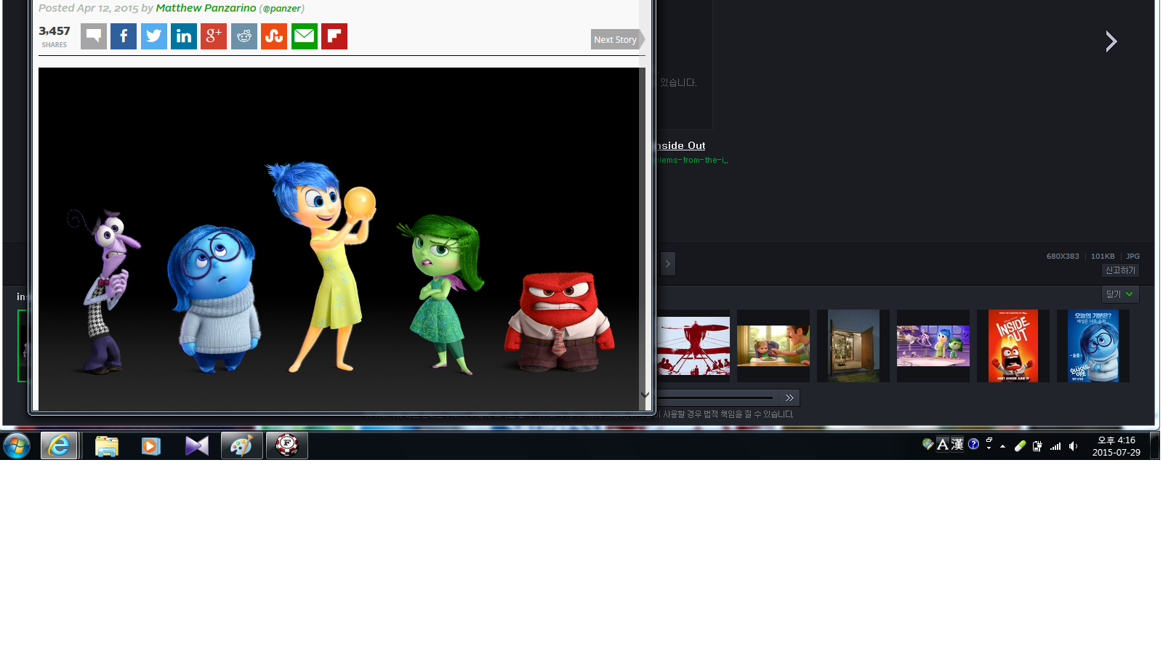Select the open wooden door thumbnail
The width and height of the screenshot is (1163, 654).
[x=853, y=346]
